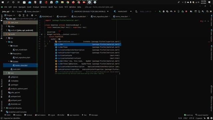Image resolution: width=213 pixels, height=120 pixels.
Task: Open the Navigate menu
Action: (22, 7)
